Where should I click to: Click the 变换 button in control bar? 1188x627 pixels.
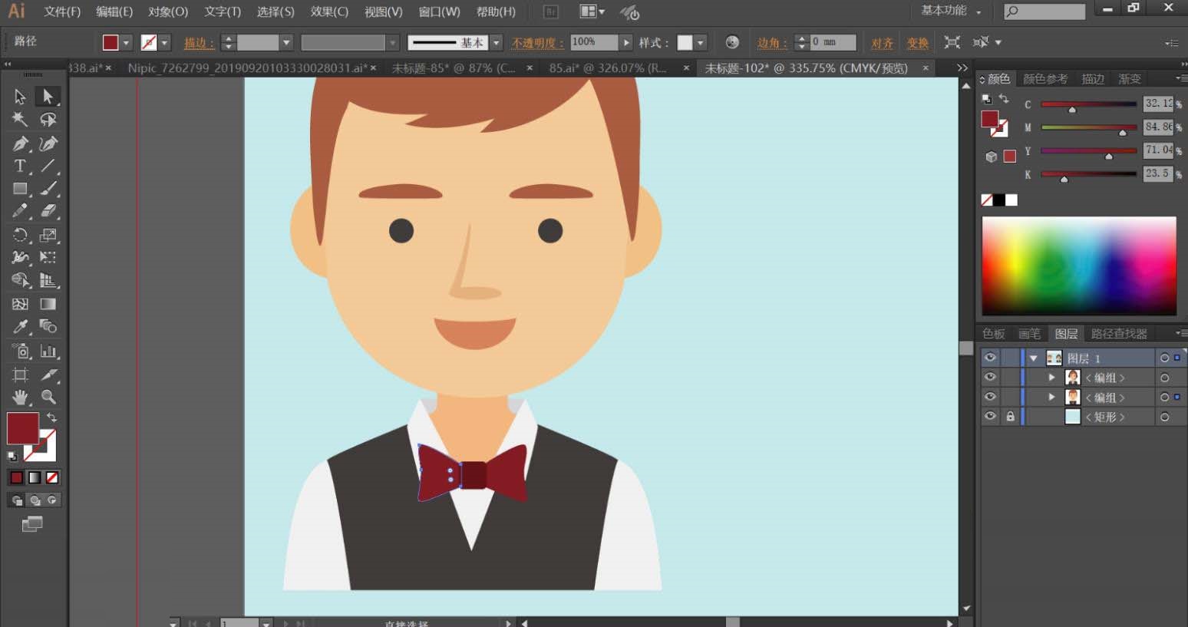[917, 43]
